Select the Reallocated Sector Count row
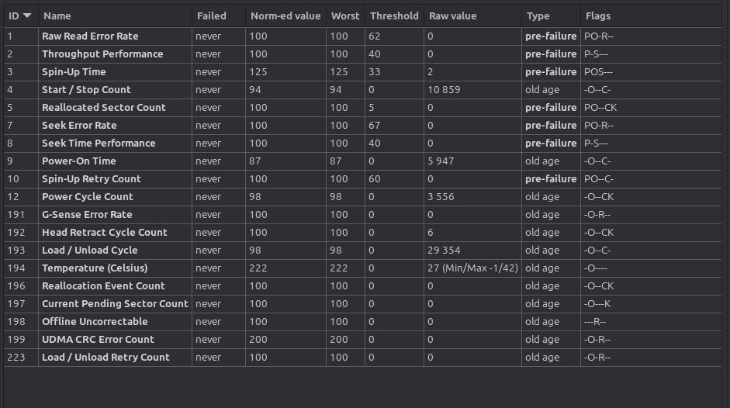This screenshot has width=730, height=408. click(x=362, y=108)
